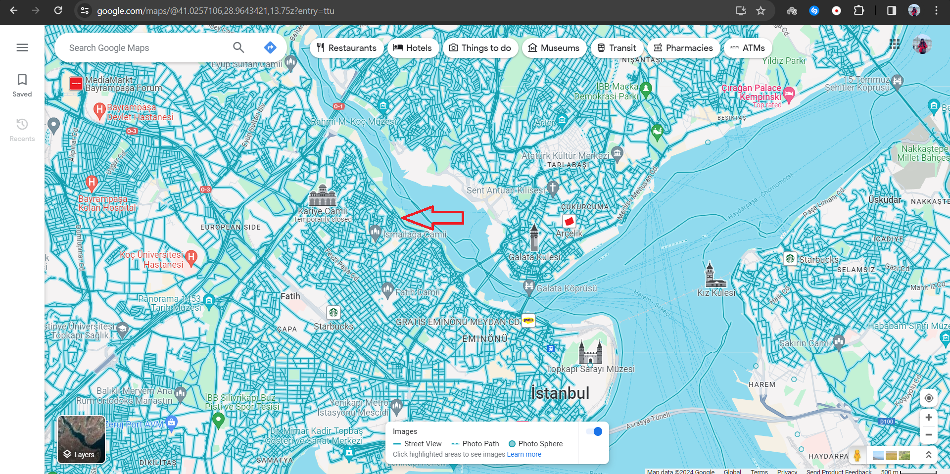
Task: Open the browser extensions puzzle icon
Action: [859, 10]
